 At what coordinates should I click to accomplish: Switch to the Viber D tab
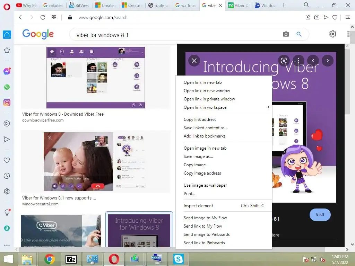(239, 5)
